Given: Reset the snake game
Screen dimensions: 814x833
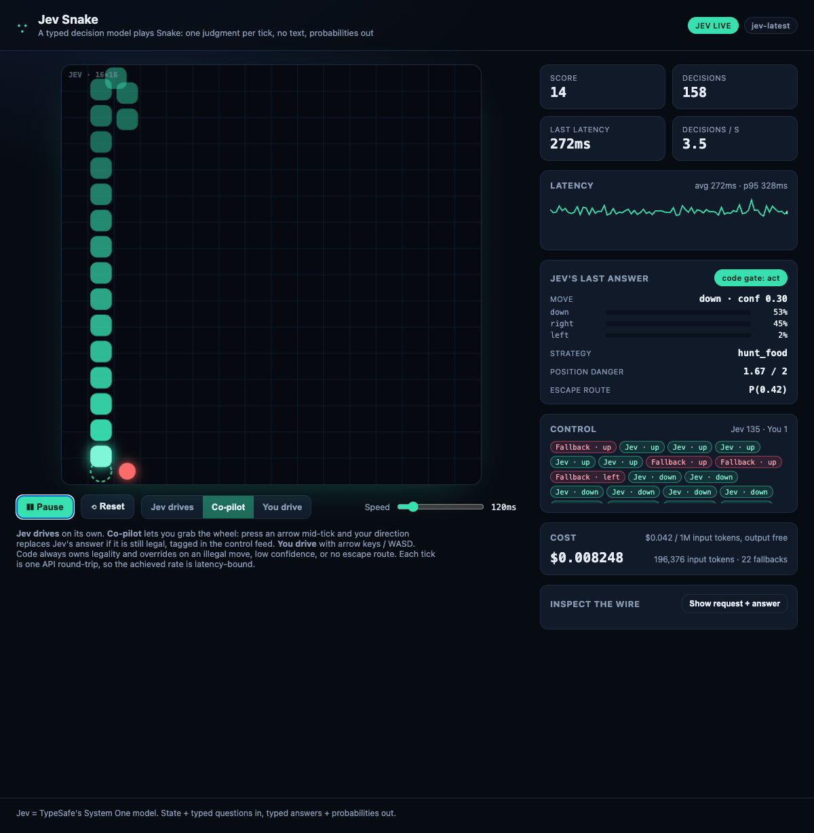Looking at the screenshot, I should coord(108,507).
